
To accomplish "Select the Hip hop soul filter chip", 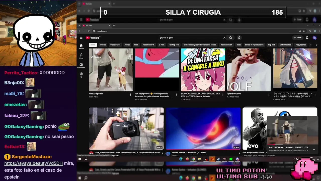I will [x=174, y=45].
